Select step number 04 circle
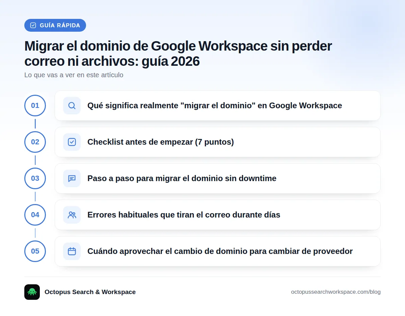 (x=35, y=215)
